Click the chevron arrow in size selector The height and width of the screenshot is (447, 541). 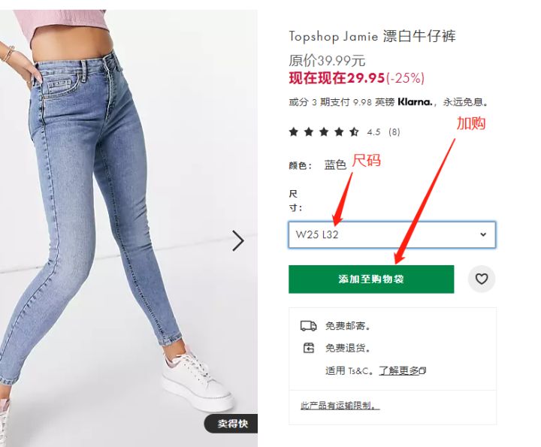point(483,234)
